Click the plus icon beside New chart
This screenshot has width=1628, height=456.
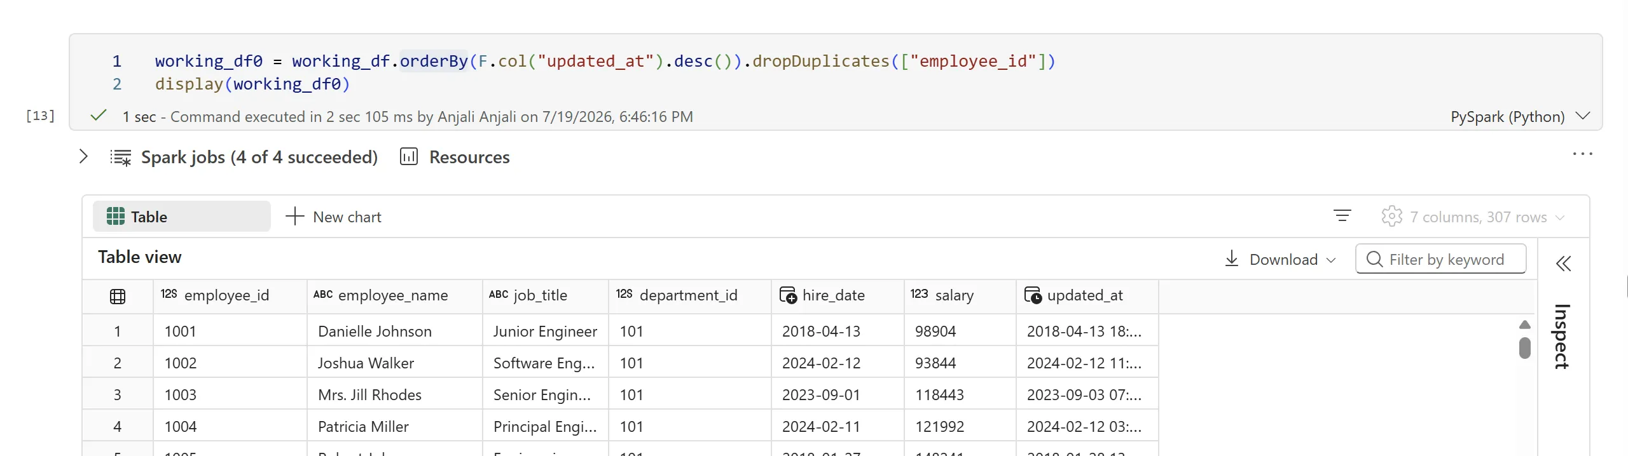click(x=295, y=217)
